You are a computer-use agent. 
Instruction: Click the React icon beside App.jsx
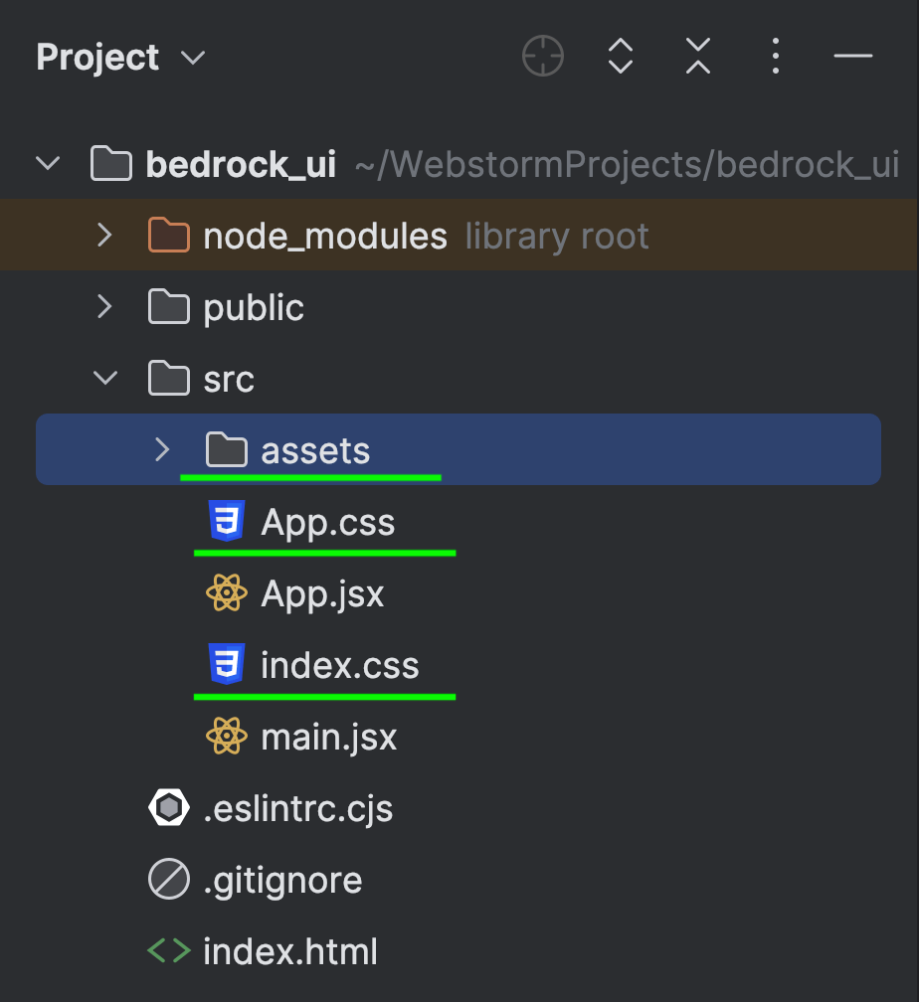click(226, 594)
